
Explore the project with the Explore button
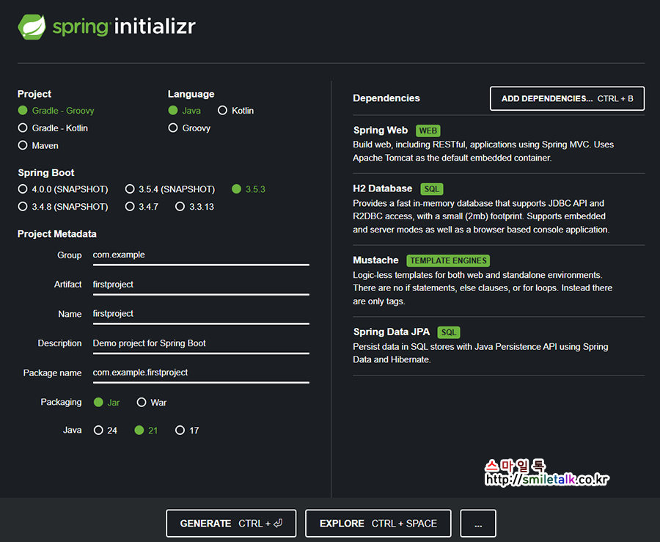[x=378, y=524]
